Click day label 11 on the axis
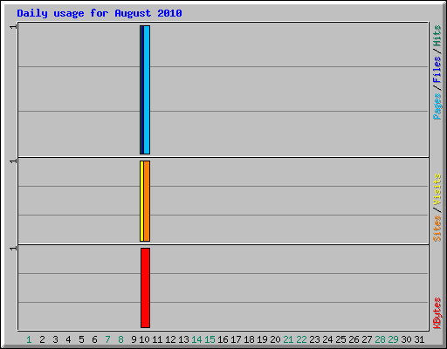Viewport: 447px width, 349px height. point(157,339)
